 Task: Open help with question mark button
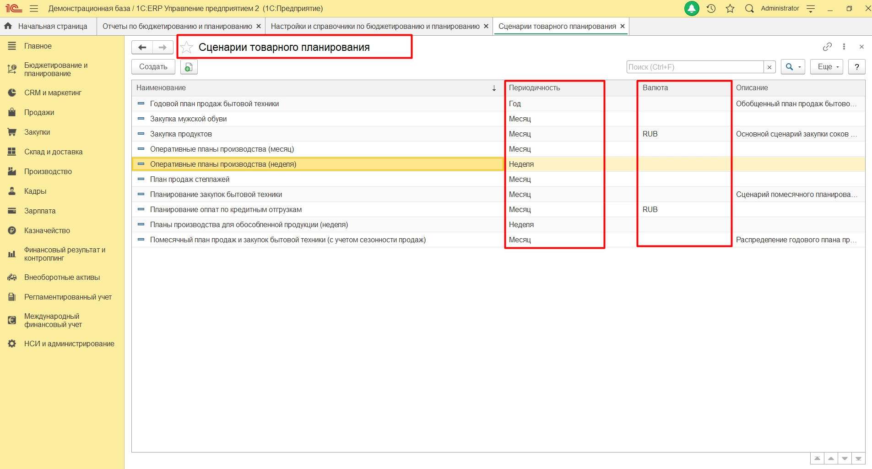[x=857, y=67]
